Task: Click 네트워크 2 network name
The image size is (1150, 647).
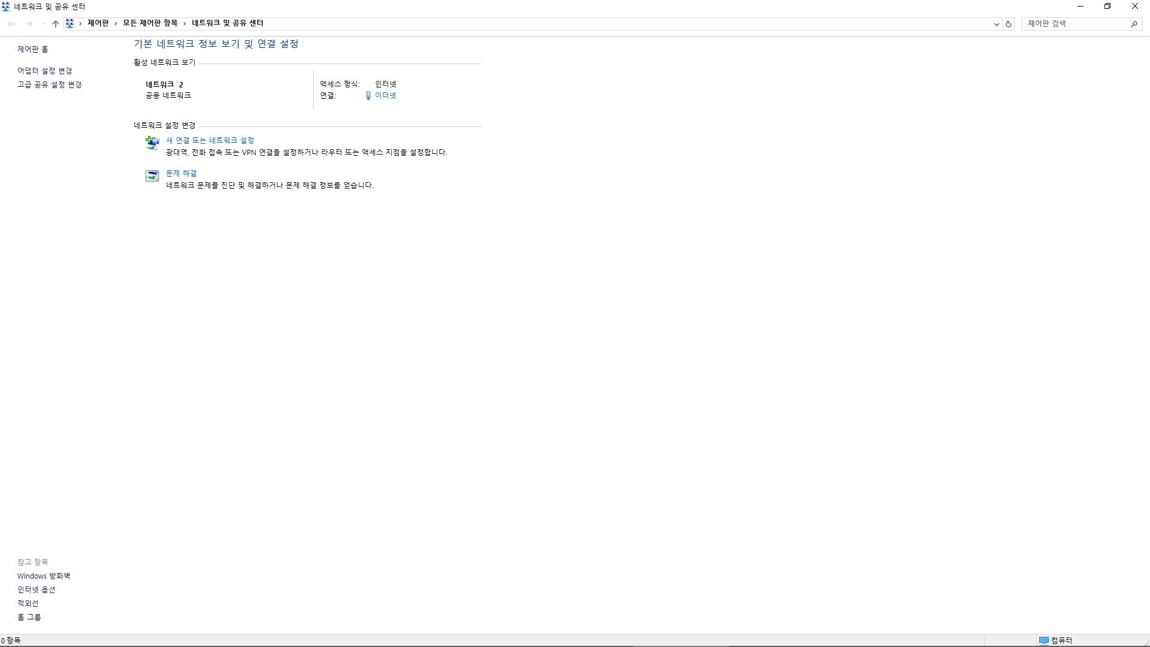Action: point(165,84)
